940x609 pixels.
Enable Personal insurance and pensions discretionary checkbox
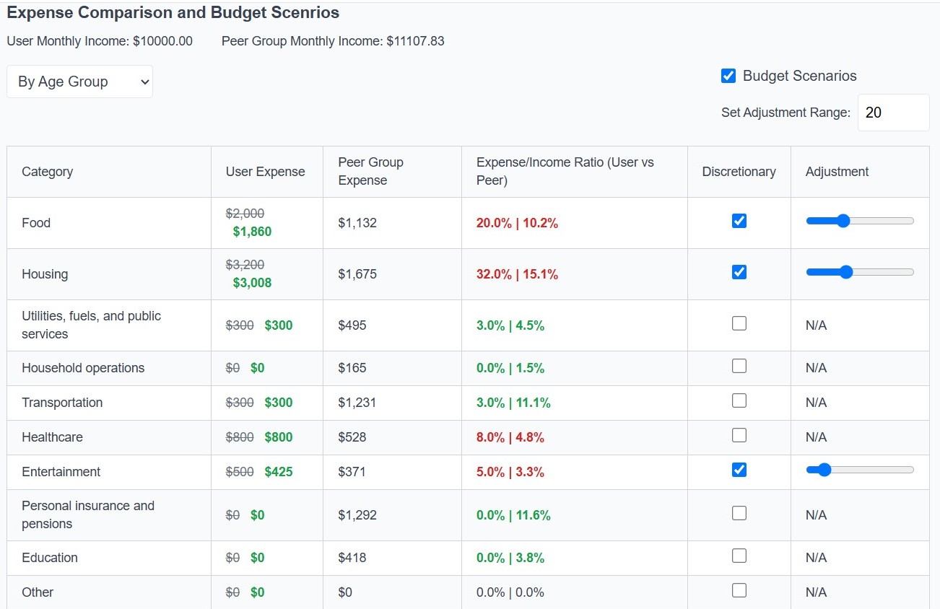pos(739,512)
